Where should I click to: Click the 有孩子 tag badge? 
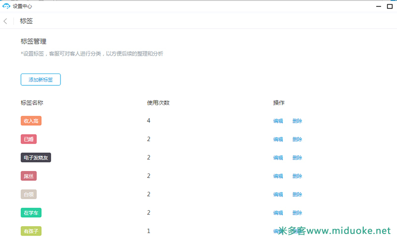(x=31, y=231)
